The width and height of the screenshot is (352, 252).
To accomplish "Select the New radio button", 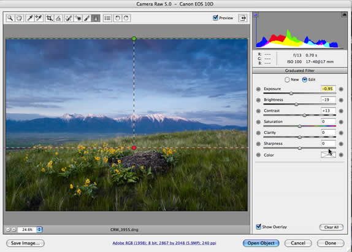I will coord(287,80).
